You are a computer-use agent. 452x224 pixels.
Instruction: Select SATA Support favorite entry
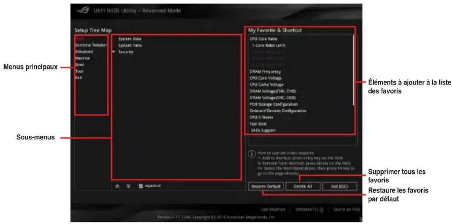click(263, 130)
